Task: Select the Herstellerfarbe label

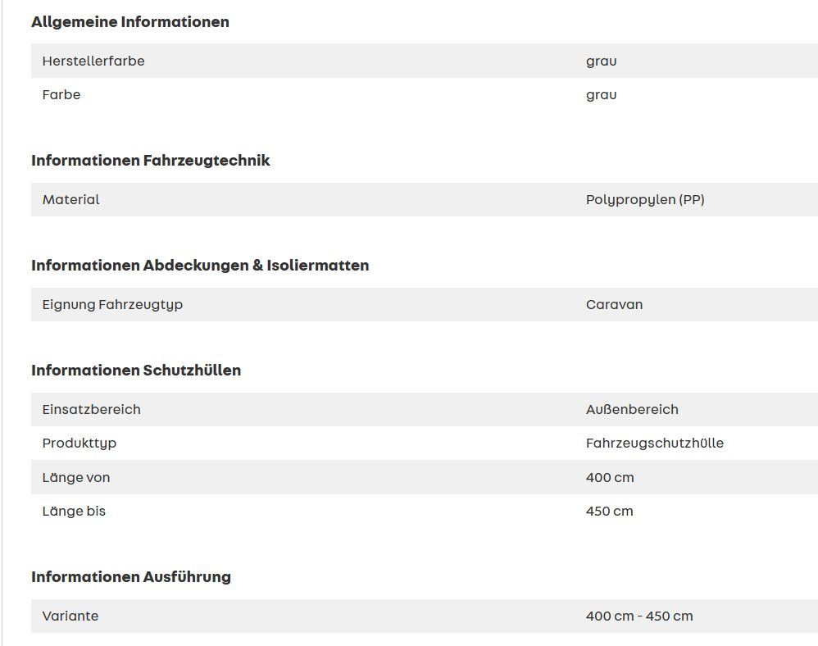Action: [x=93, y=61]
